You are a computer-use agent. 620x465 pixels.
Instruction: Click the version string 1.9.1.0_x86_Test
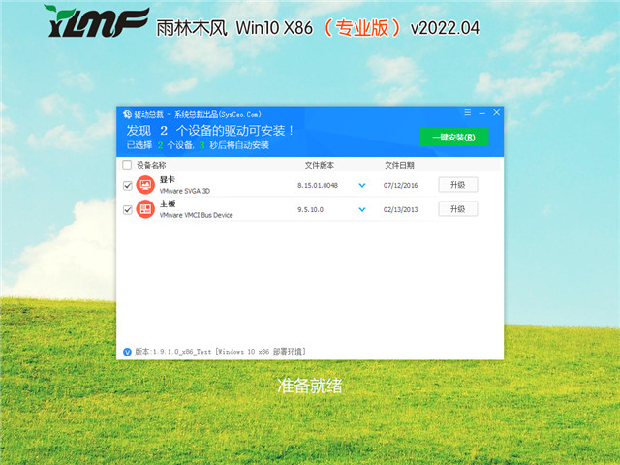point(181,352)
